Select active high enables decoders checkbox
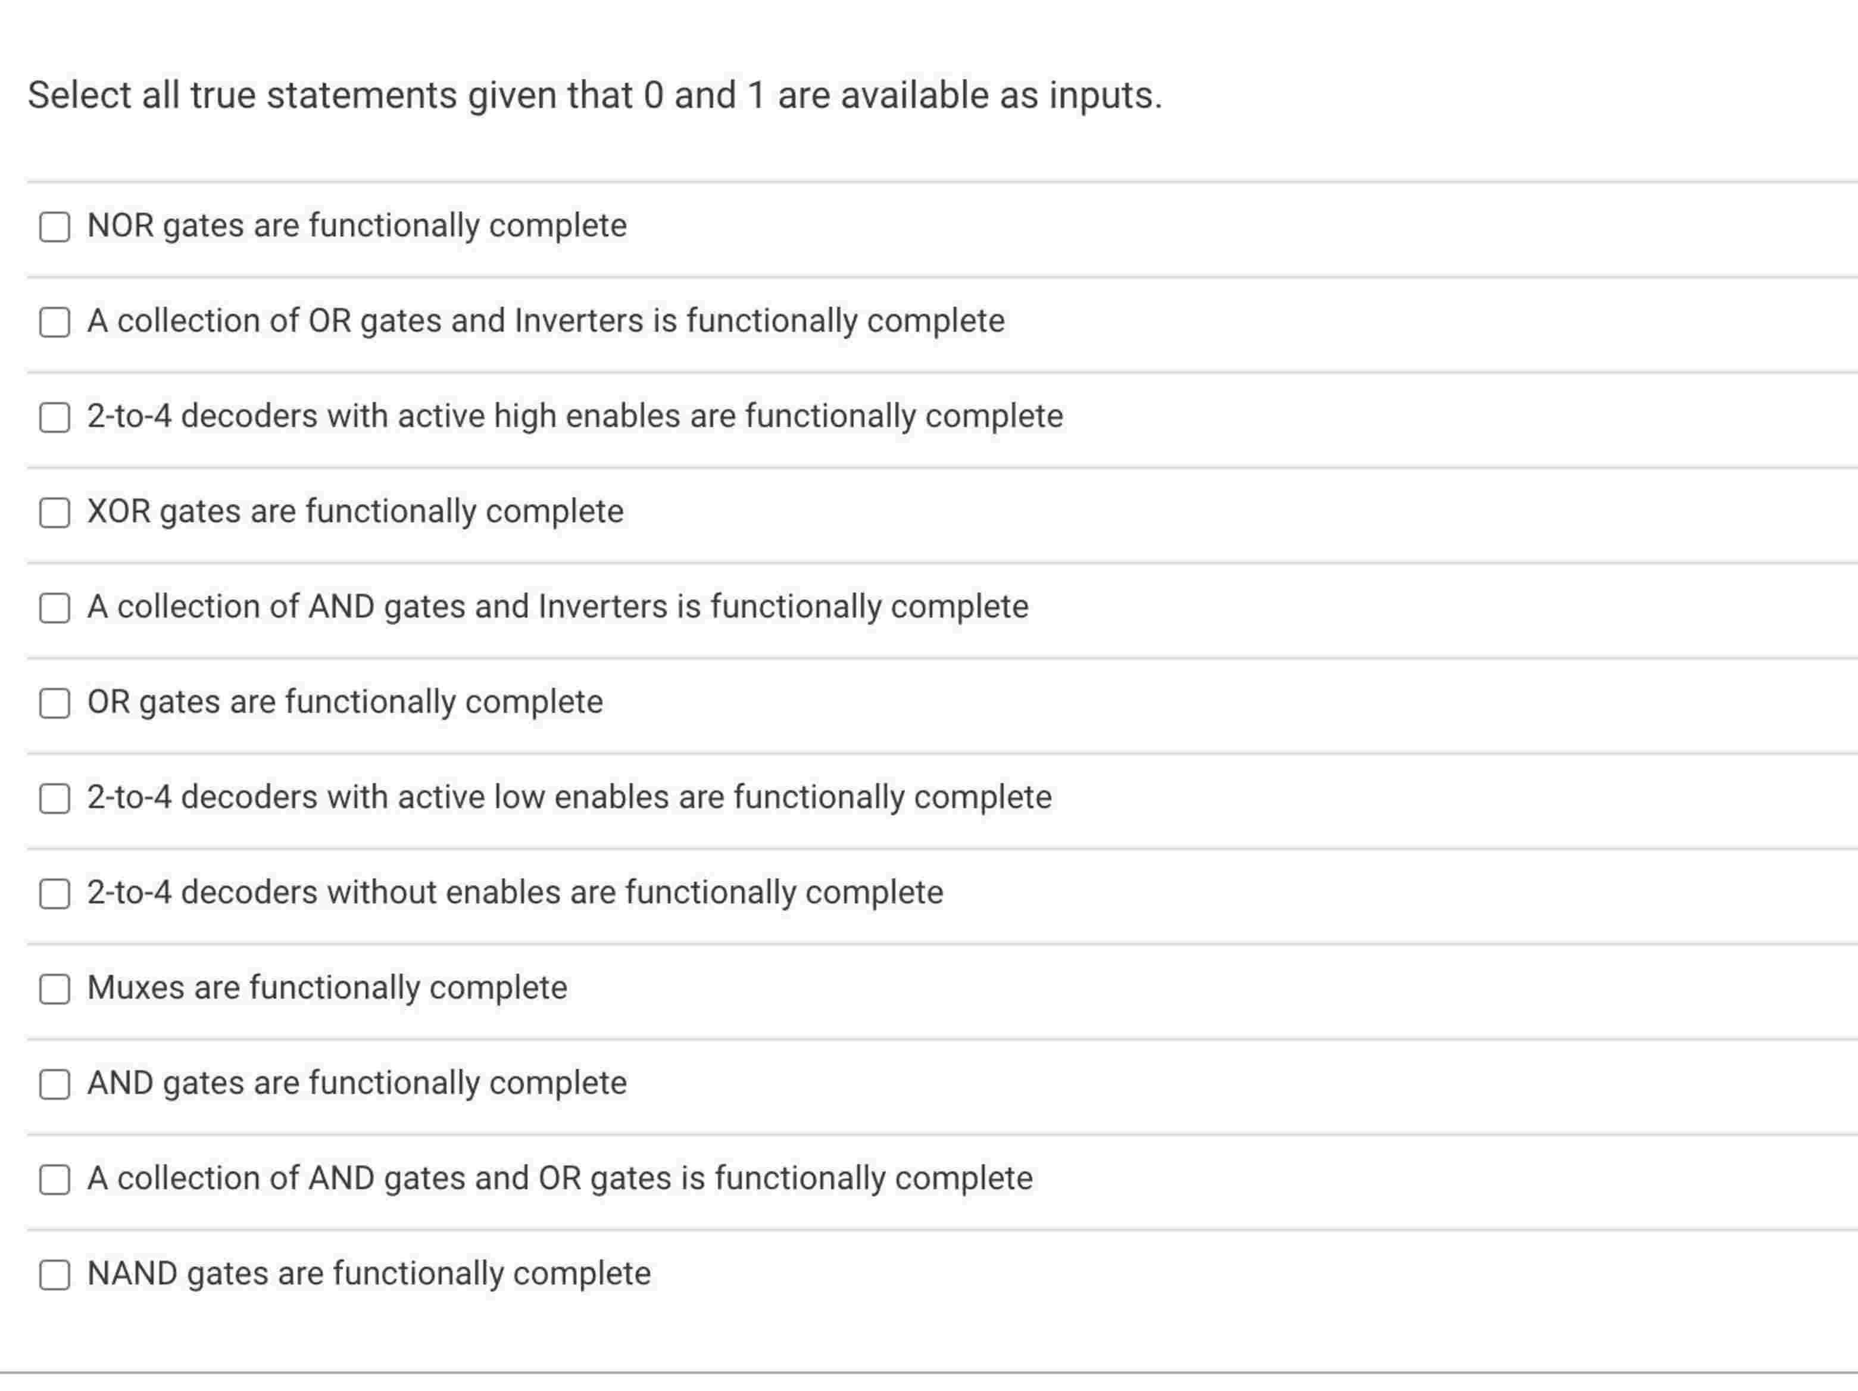The image size is (1858, 1391). pyautogui.click(x=55, y=417)
